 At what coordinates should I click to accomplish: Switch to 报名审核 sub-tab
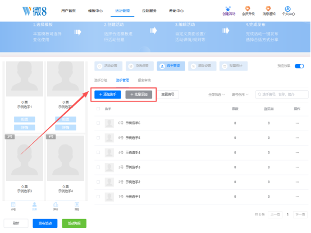pyautogui.click(x=144, y=80)
